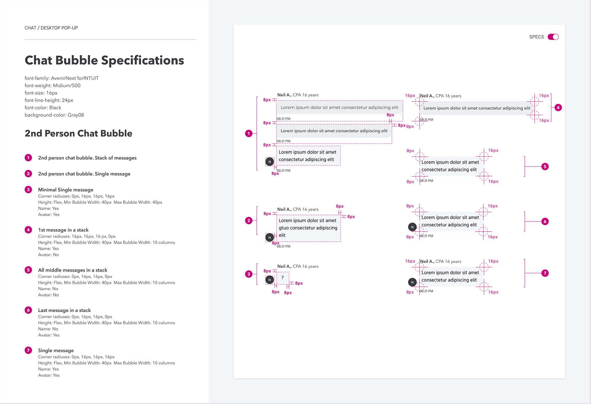Select callout badge 4 next to the first stack message

[558, 108]
